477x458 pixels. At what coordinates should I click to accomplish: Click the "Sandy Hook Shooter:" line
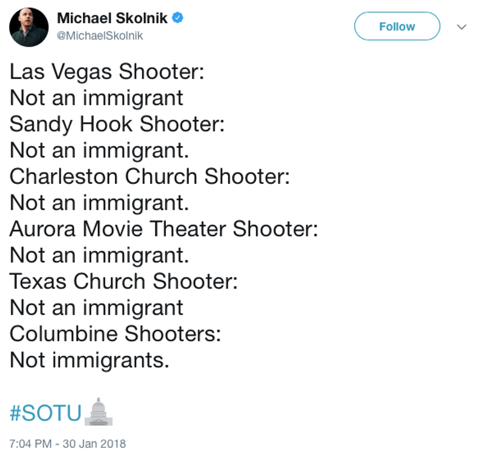point(117,124)
